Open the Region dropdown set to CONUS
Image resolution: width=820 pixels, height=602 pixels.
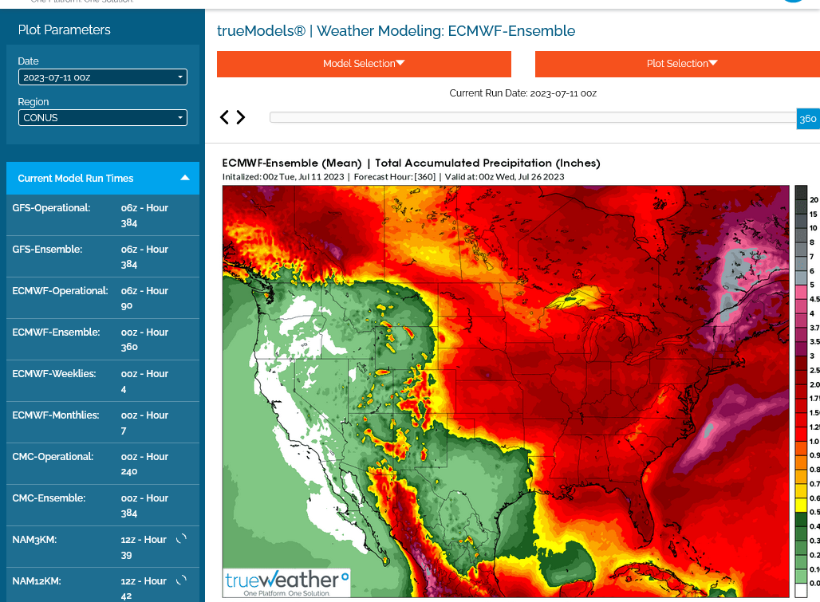pos(102,117)
